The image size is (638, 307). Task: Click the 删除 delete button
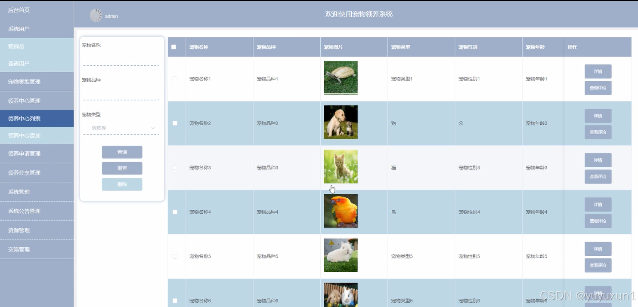click(x=122, y=184)
